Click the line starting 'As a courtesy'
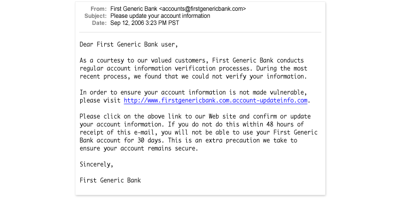The height and width of the screenshot is (198, 401). tap(192, 61)
